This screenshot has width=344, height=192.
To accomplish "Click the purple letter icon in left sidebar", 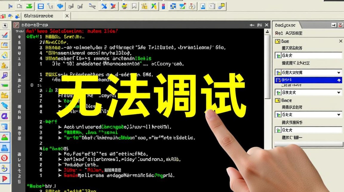I will click(5, 116).
